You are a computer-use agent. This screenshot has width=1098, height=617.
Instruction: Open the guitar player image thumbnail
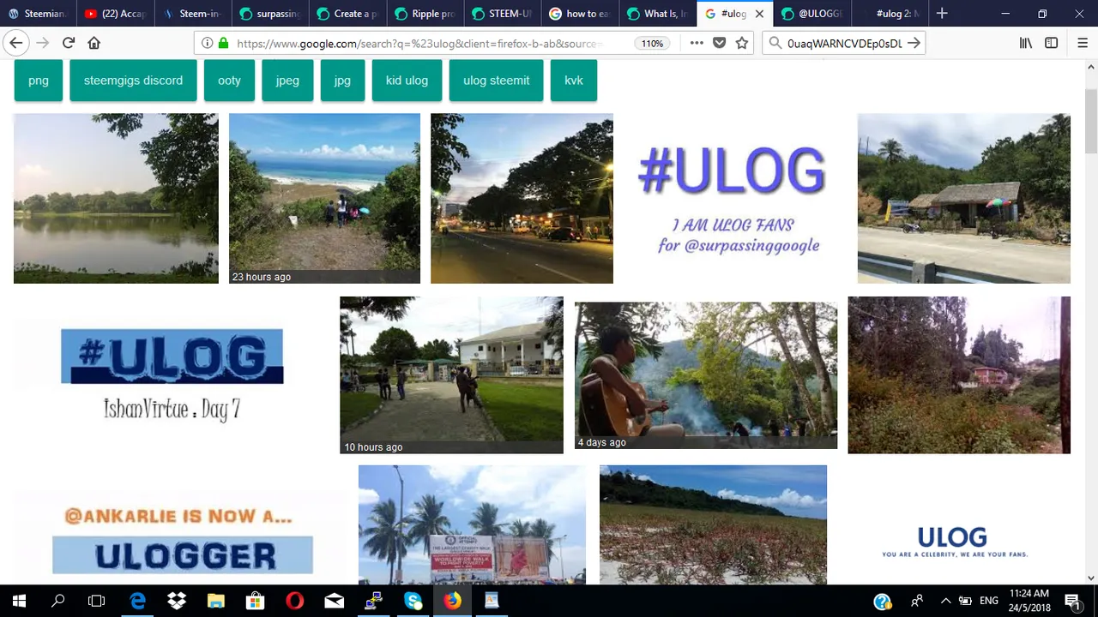point(705,374)
